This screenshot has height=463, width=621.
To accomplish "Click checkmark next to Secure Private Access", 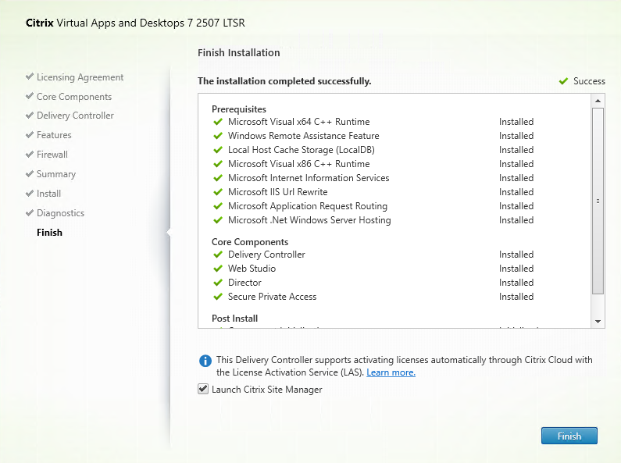I will tap(218, 297).
